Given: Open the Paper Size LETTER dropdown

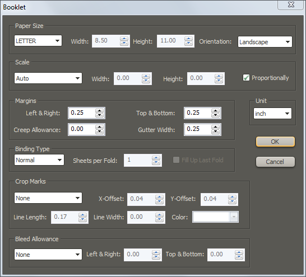Looking at the screenshot, I should tap(38, 41).
